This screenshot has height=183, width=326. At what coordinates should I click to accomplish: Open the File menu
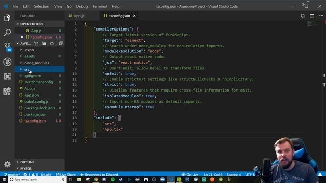click(15, 6)
